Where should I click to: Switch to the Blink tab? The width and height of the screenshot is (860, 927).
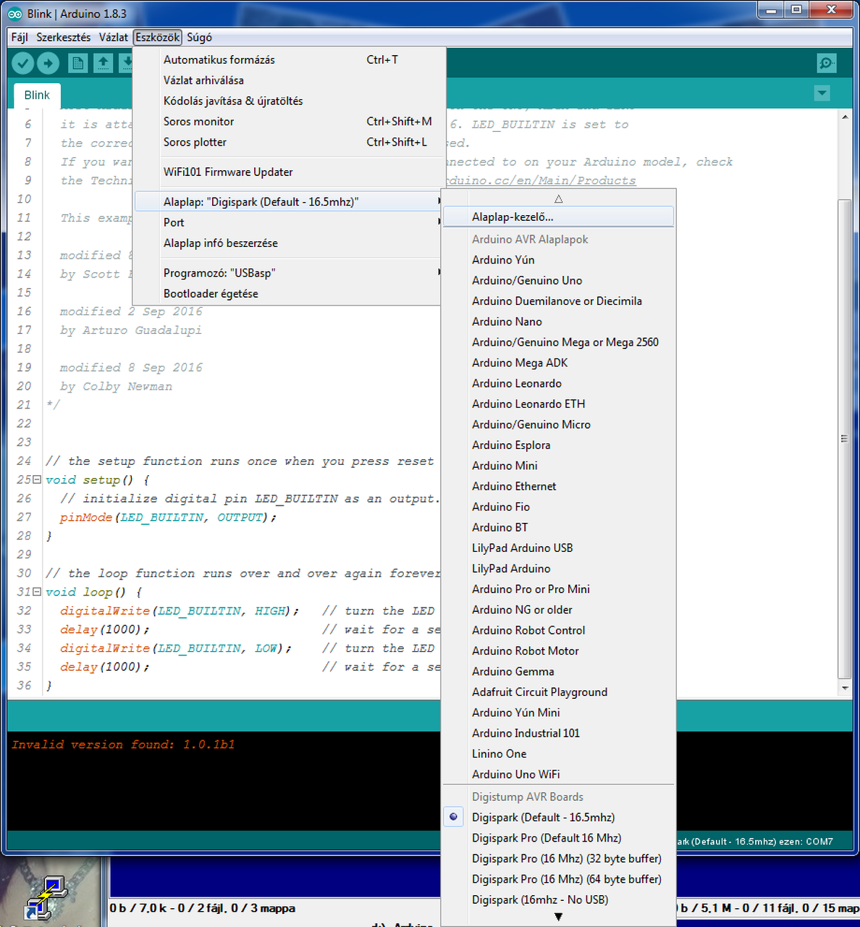[x=37, y=95]
